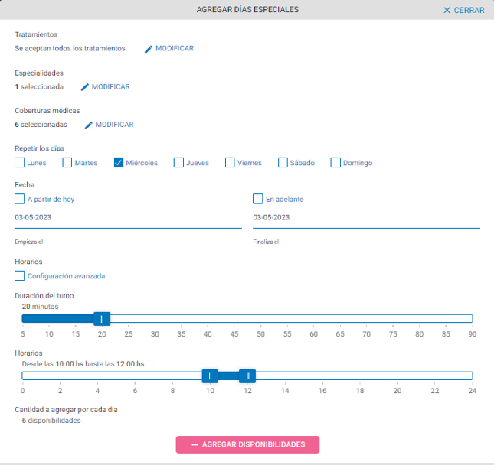
Task: Click the 12:00 end-time slider handle
Action: coord(247,376)
